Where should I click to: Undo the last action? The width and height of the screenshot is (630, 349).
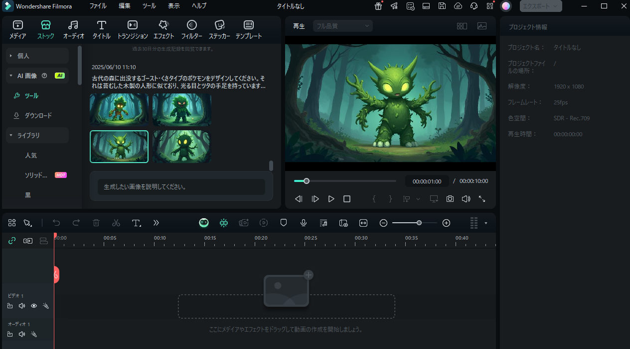point(56,223)
